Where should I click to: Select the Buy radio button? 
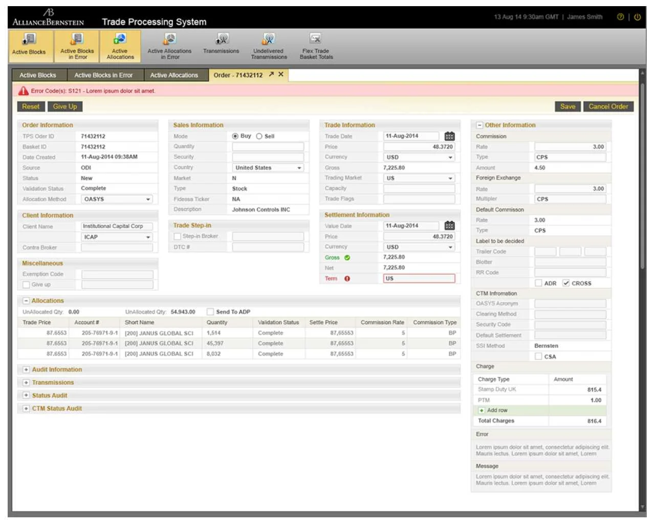(235, 136)
